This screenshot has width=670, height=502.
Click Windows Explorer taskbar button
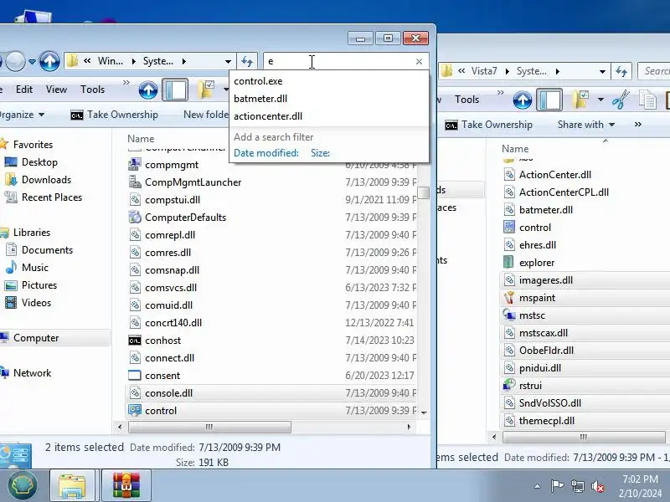pos(72,485)
